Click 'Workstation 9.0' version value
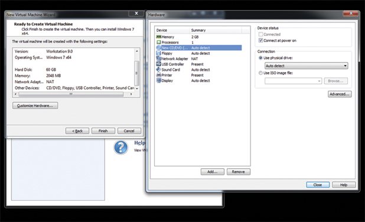The image size is (365, 222). point(60,51)
